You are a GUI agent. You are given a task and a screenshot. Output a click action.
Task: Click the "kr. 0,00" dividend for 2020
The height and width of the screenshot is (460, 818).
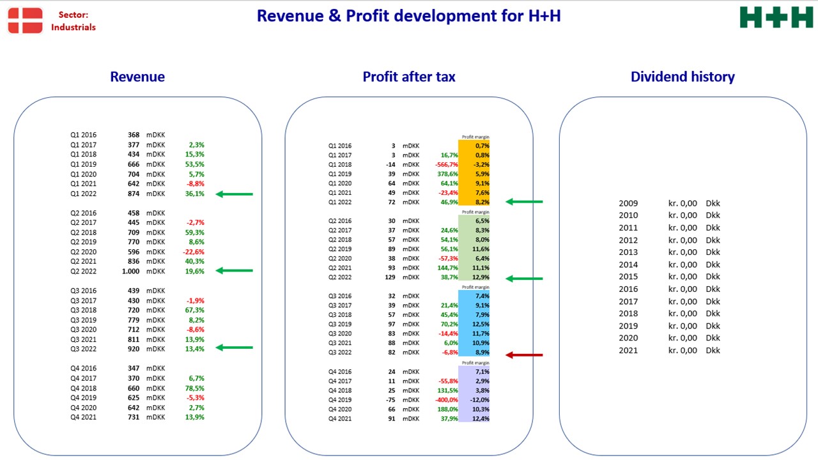[683, 338]
